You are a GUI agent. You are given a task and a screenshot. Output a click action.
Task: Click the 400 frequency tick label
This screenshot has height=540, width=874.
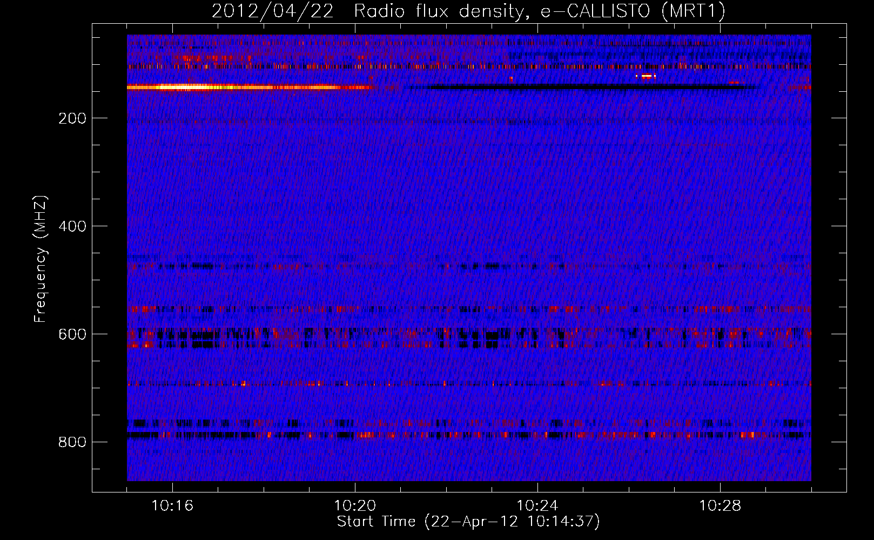72,226
